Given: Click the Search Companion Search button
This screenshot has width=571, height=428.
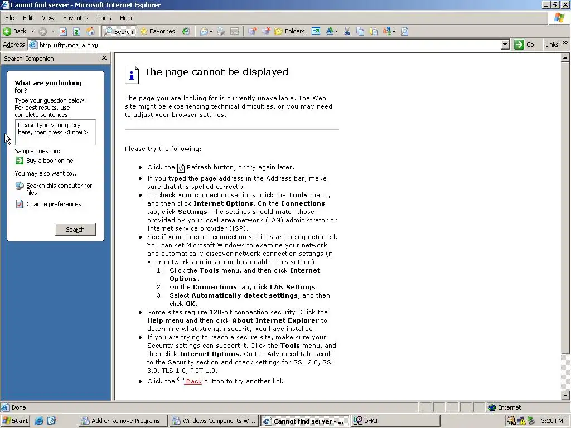Looking at the screenshot, I should pos(75,230).
